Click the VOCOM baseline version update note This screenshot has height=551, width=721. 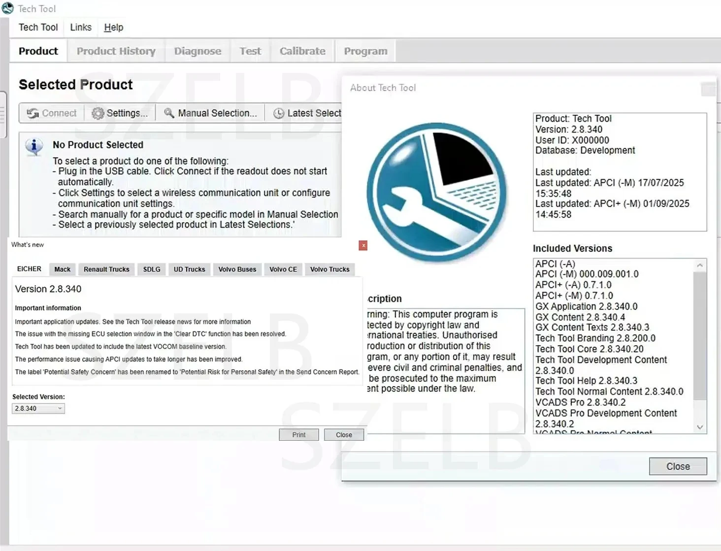[x=121, y=347]
